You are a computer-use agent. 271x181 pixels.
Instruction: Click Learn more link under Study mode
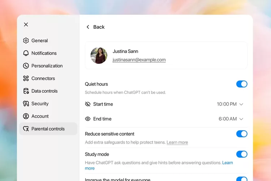click(227, 163)
